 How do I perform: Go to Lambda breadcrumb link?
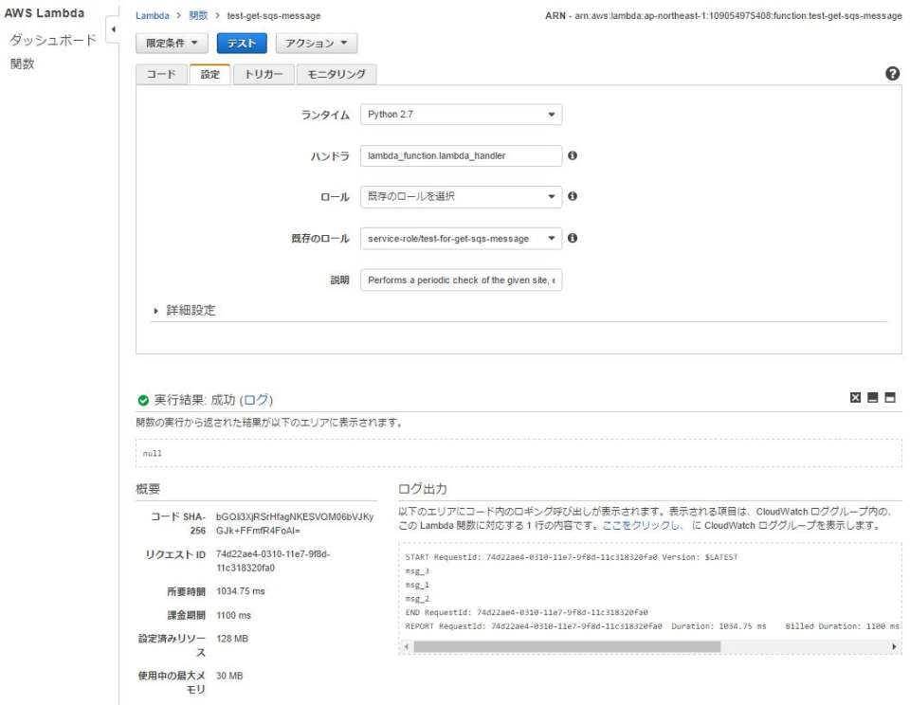click(153, 16)
